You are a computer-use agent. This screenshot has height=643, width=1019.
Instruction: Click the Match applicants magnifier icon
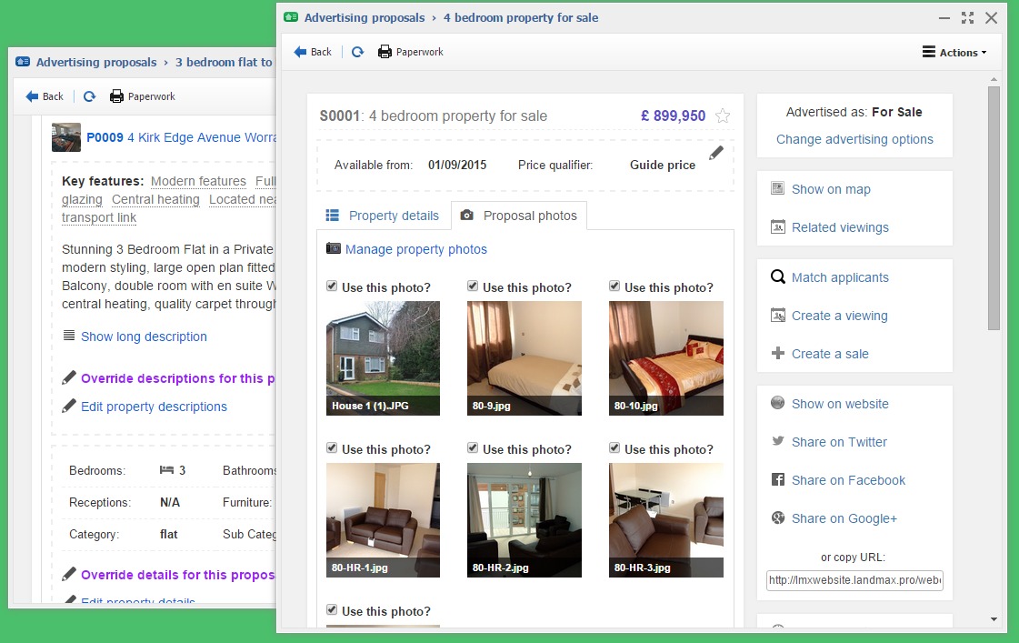point(777,277)
